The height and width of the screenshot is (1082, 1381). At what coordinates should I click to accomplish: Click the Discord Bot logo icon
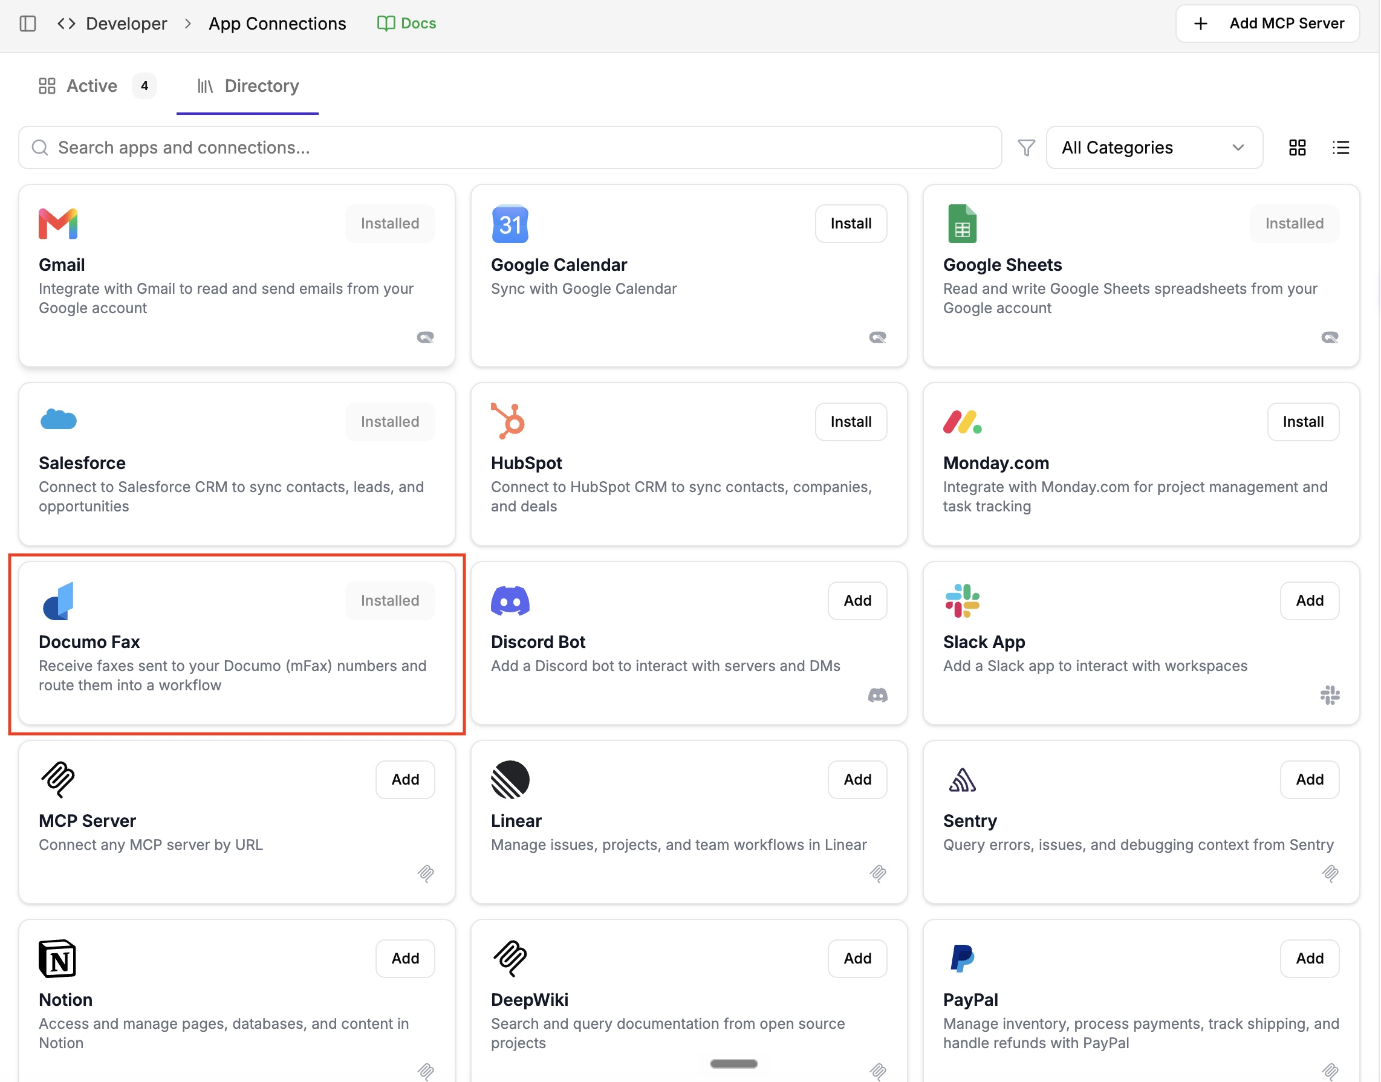(510, 601)
